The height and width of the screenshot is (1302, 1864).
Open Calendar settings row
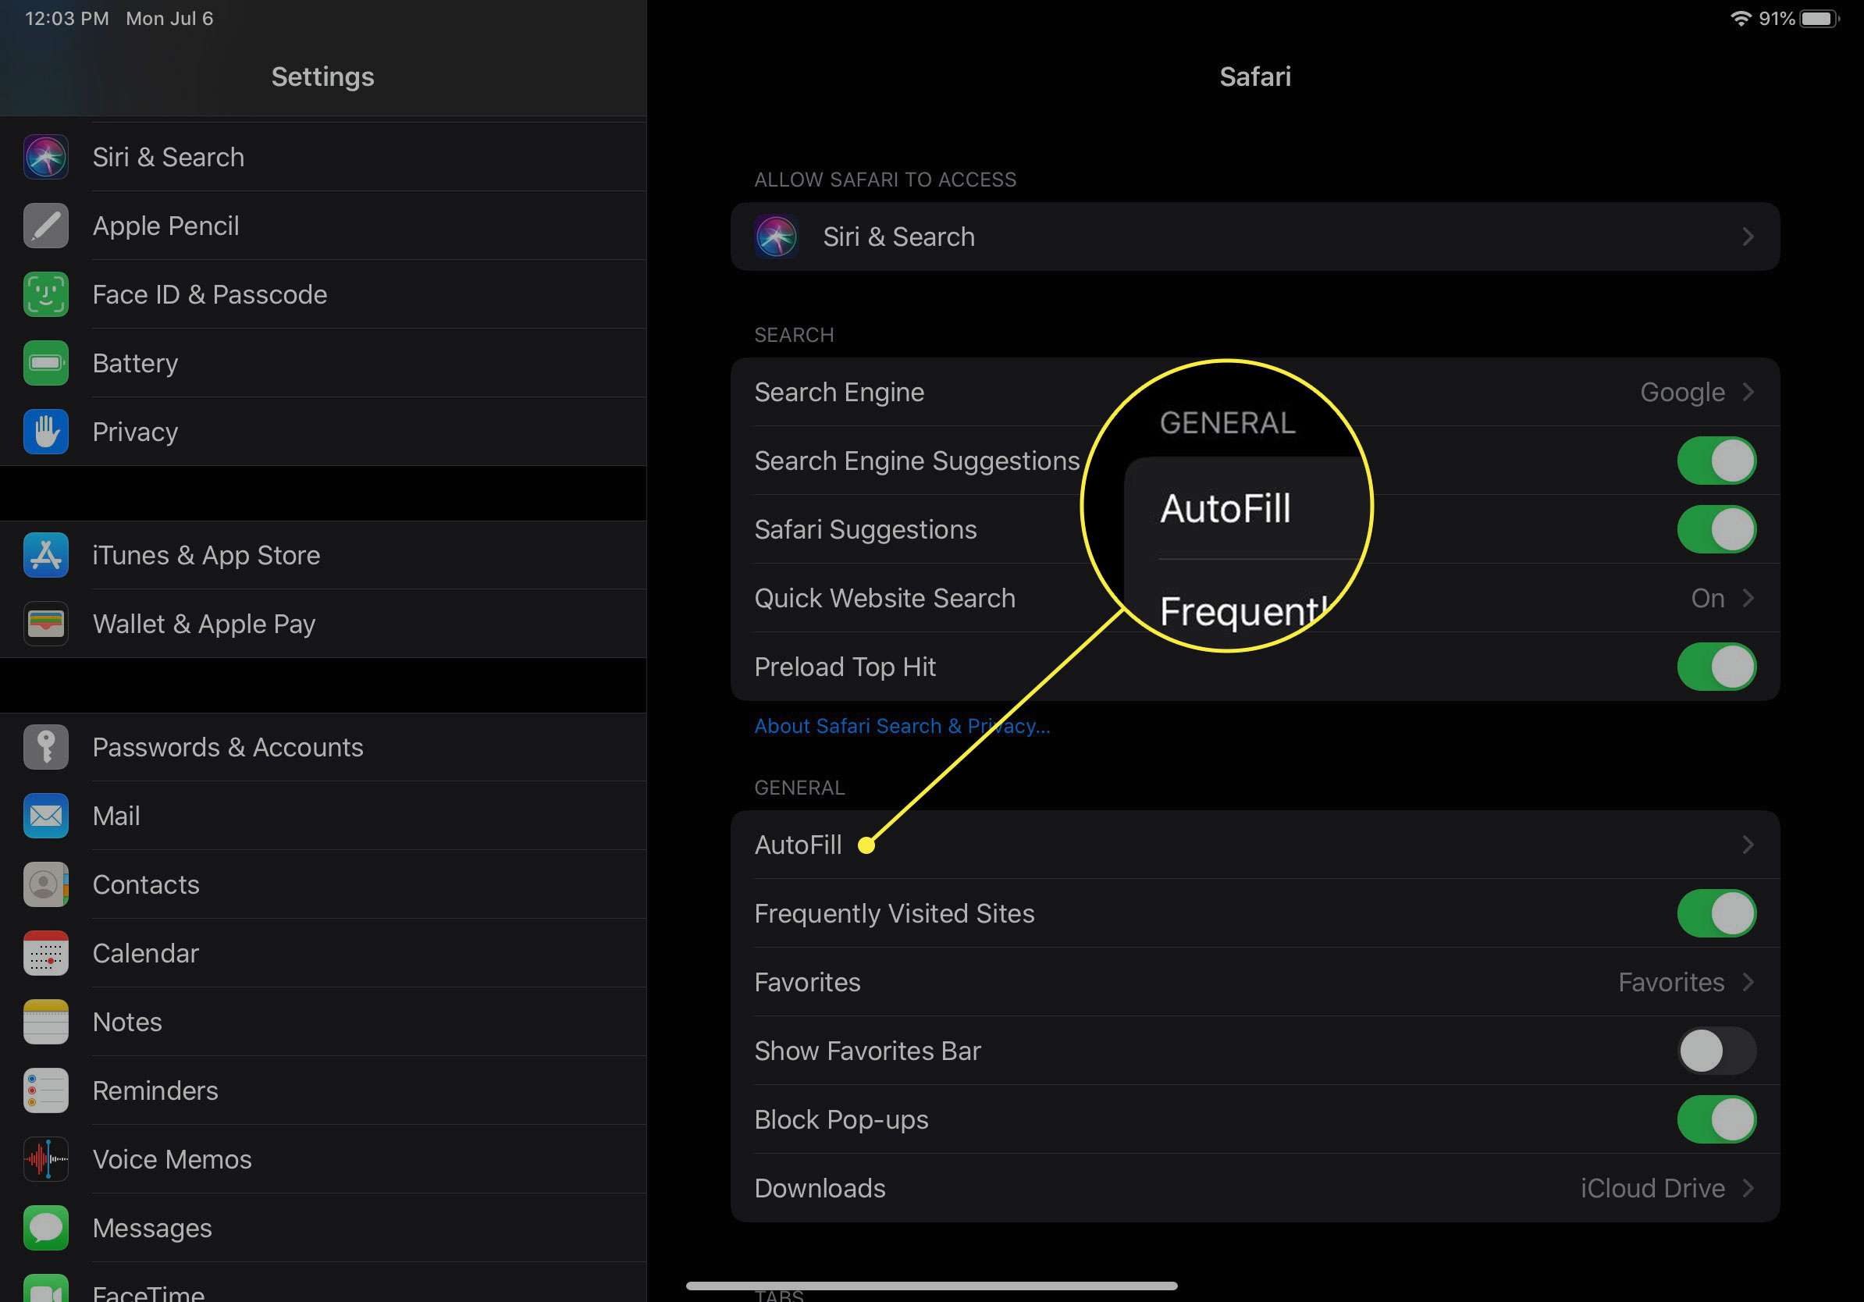click(323, 953)
